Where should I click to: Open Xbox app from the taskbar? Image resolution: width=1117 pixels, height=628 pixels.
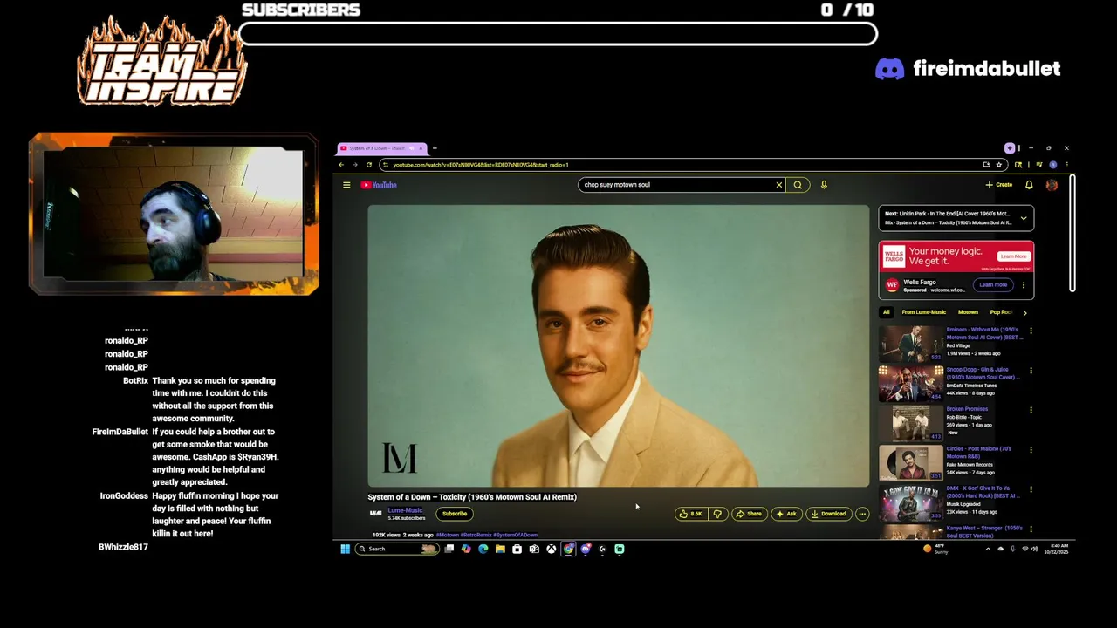(x=551, y=549)
